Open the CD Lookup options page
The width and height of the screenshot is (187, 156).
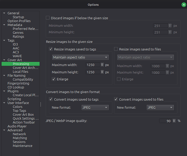click(x=16, y=87)
